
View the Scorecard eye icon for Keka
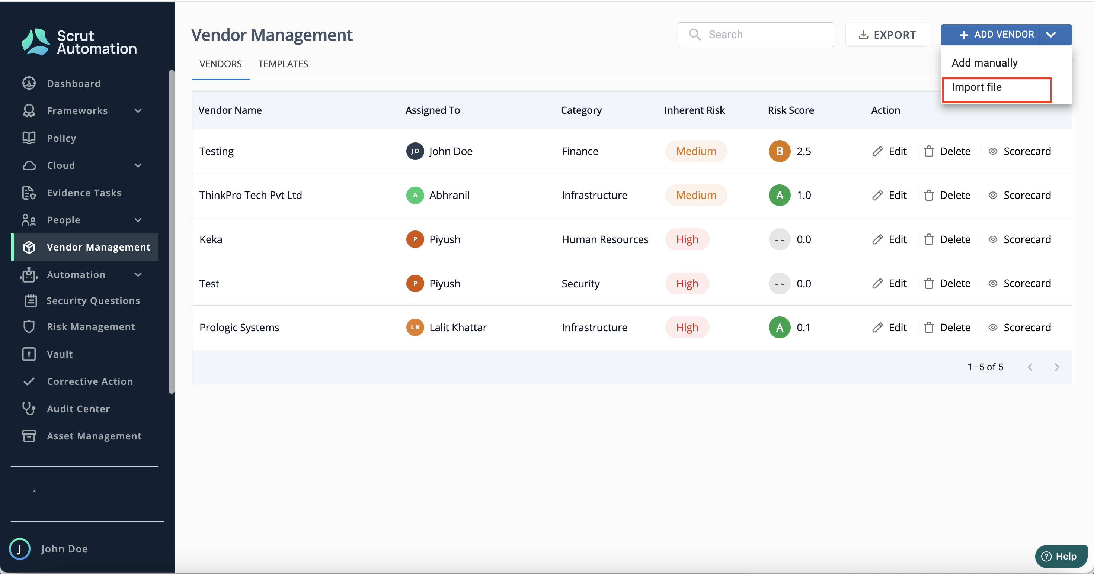993,239
